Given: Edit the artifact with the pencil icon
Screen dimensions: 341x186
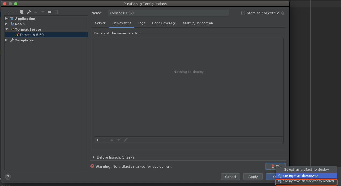Looking at the screenshot, I should tap(126, 140).
